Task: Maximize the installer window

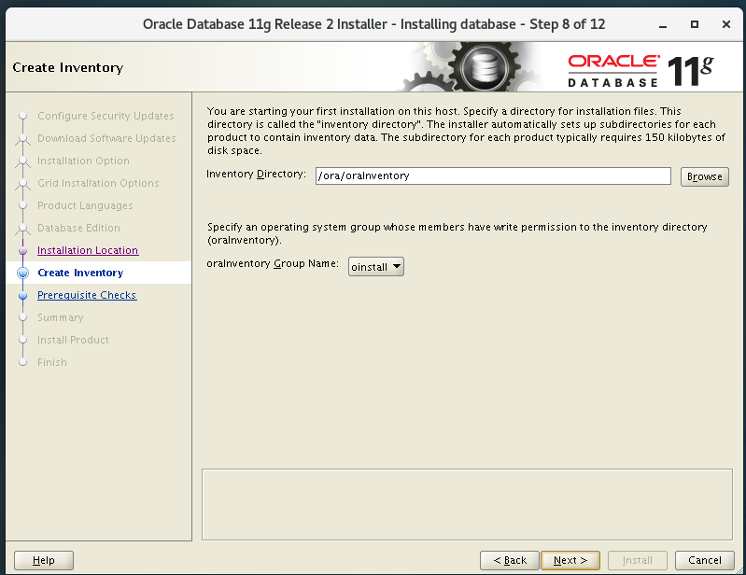Action: tap(695, 24)
